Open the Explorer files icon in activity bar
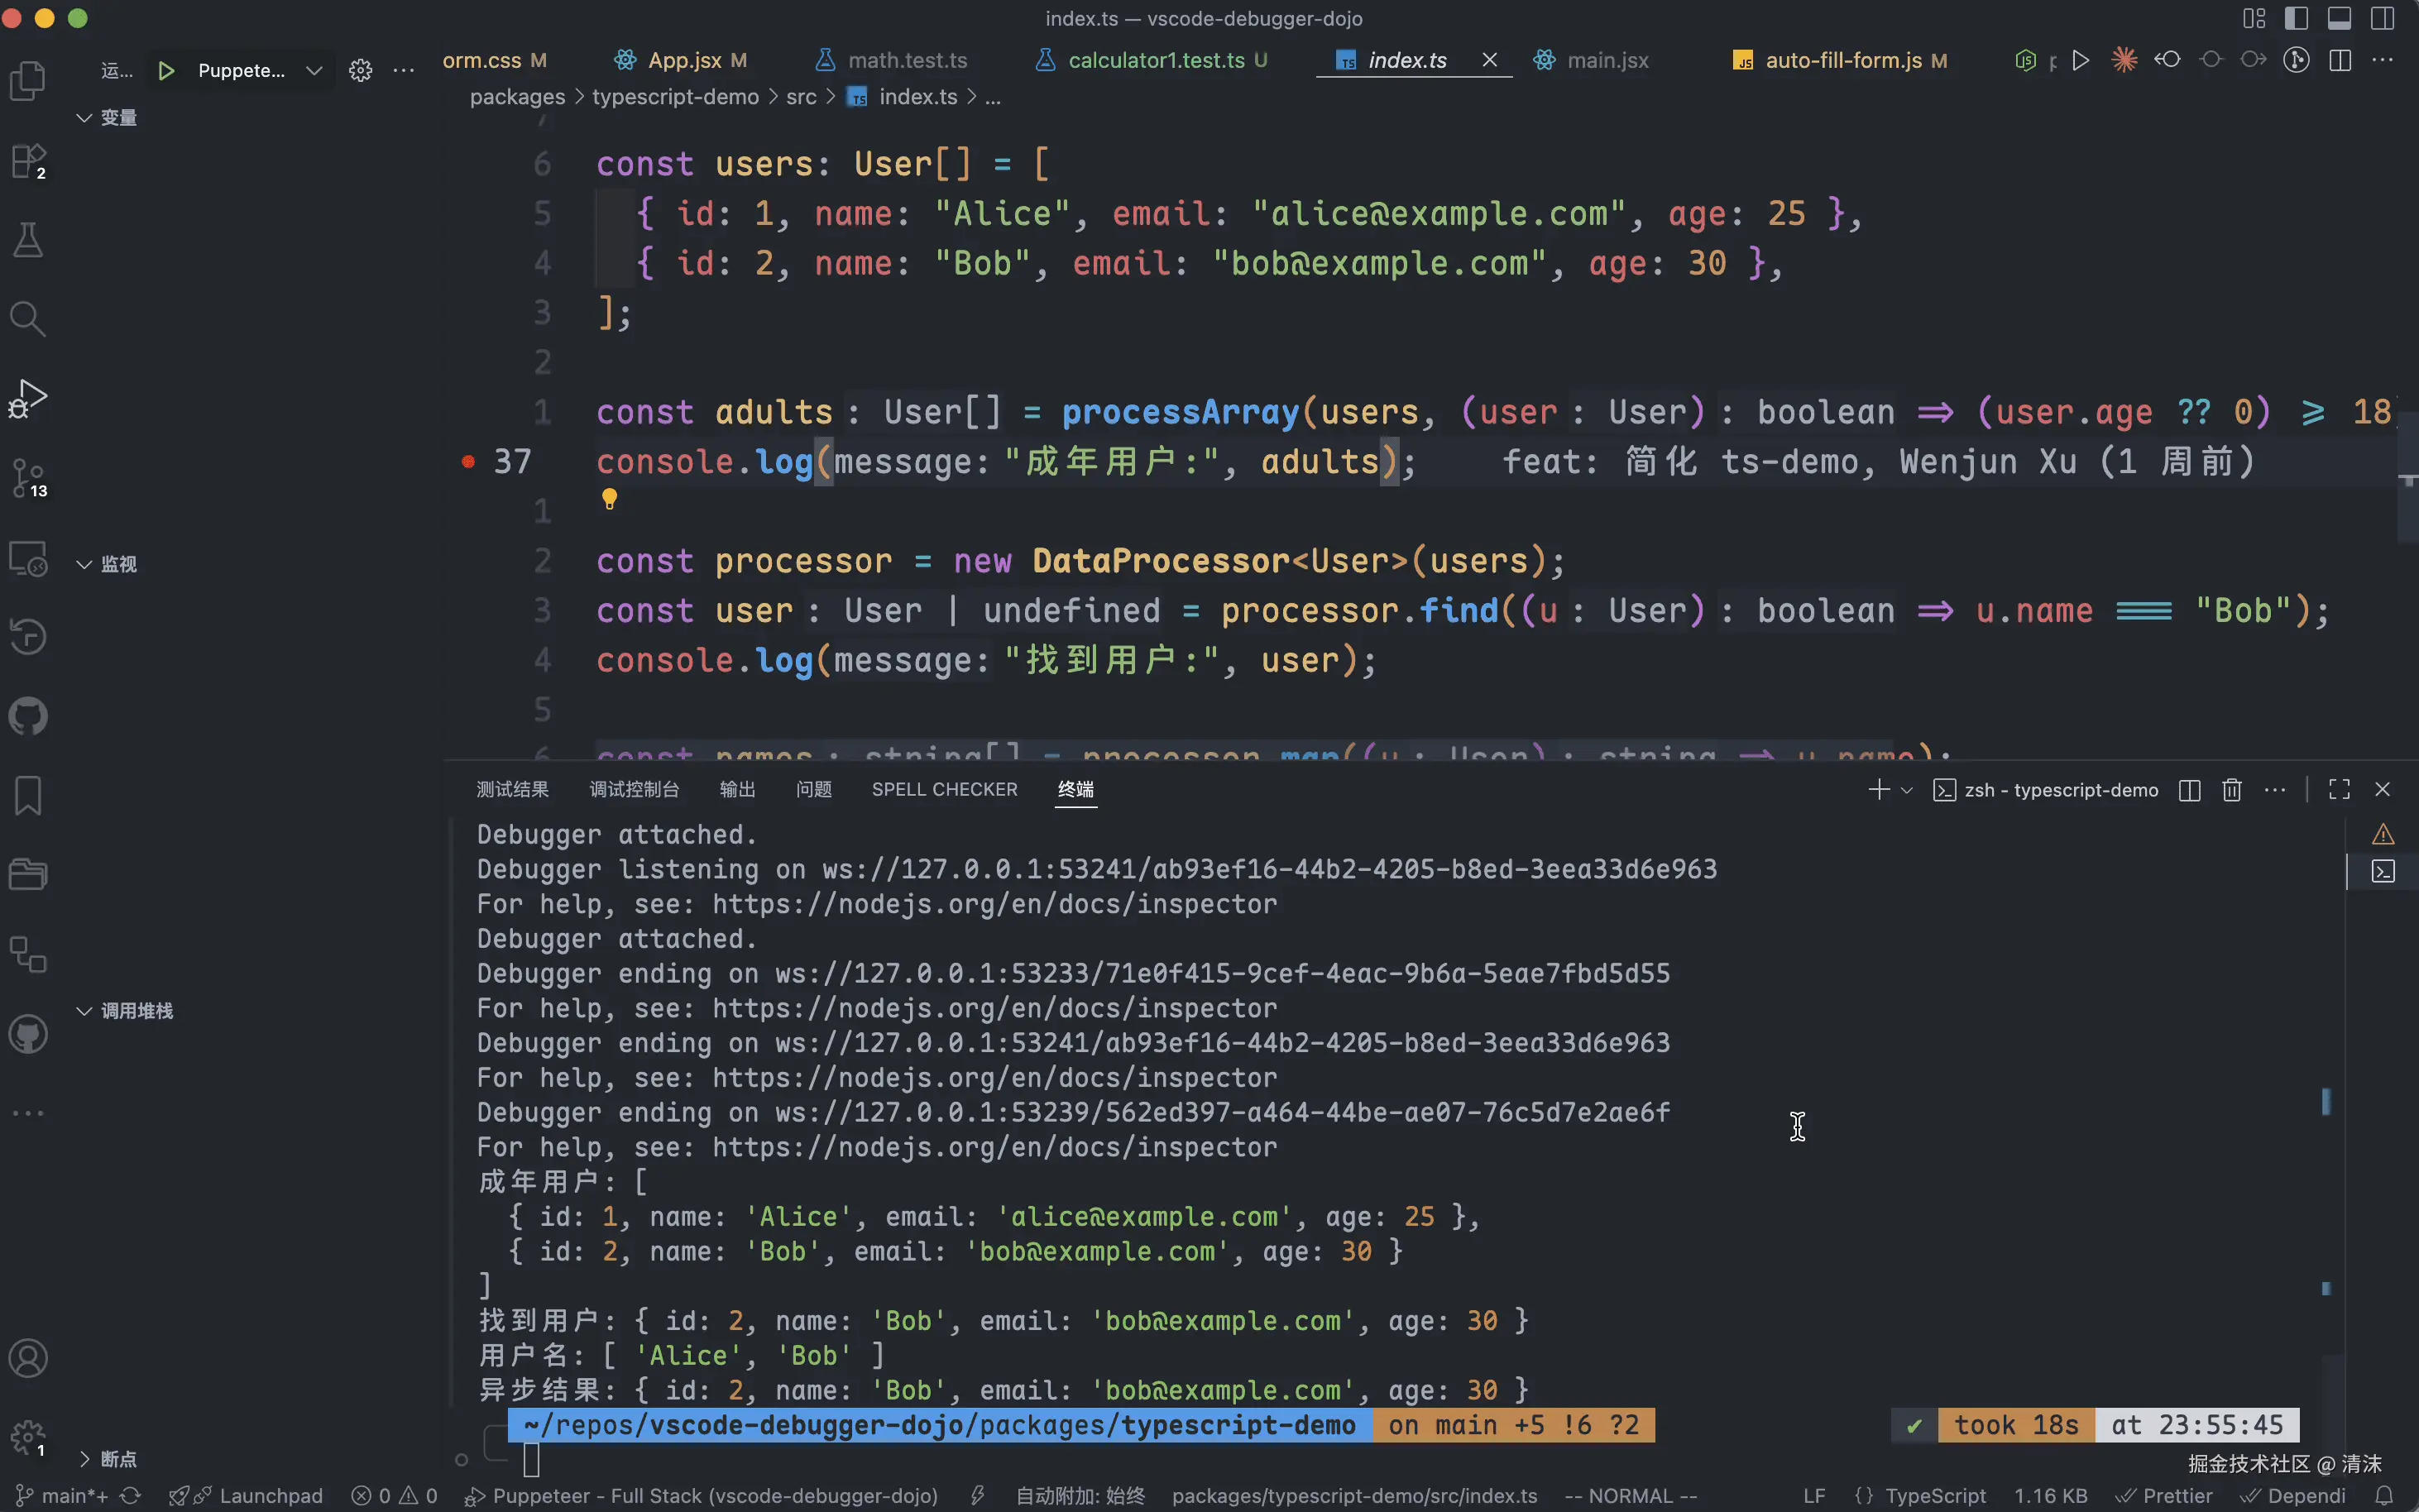Image resolution: width=2419 pixels, height=1512 pixels. pyautogui.click(x=28, y=81)
